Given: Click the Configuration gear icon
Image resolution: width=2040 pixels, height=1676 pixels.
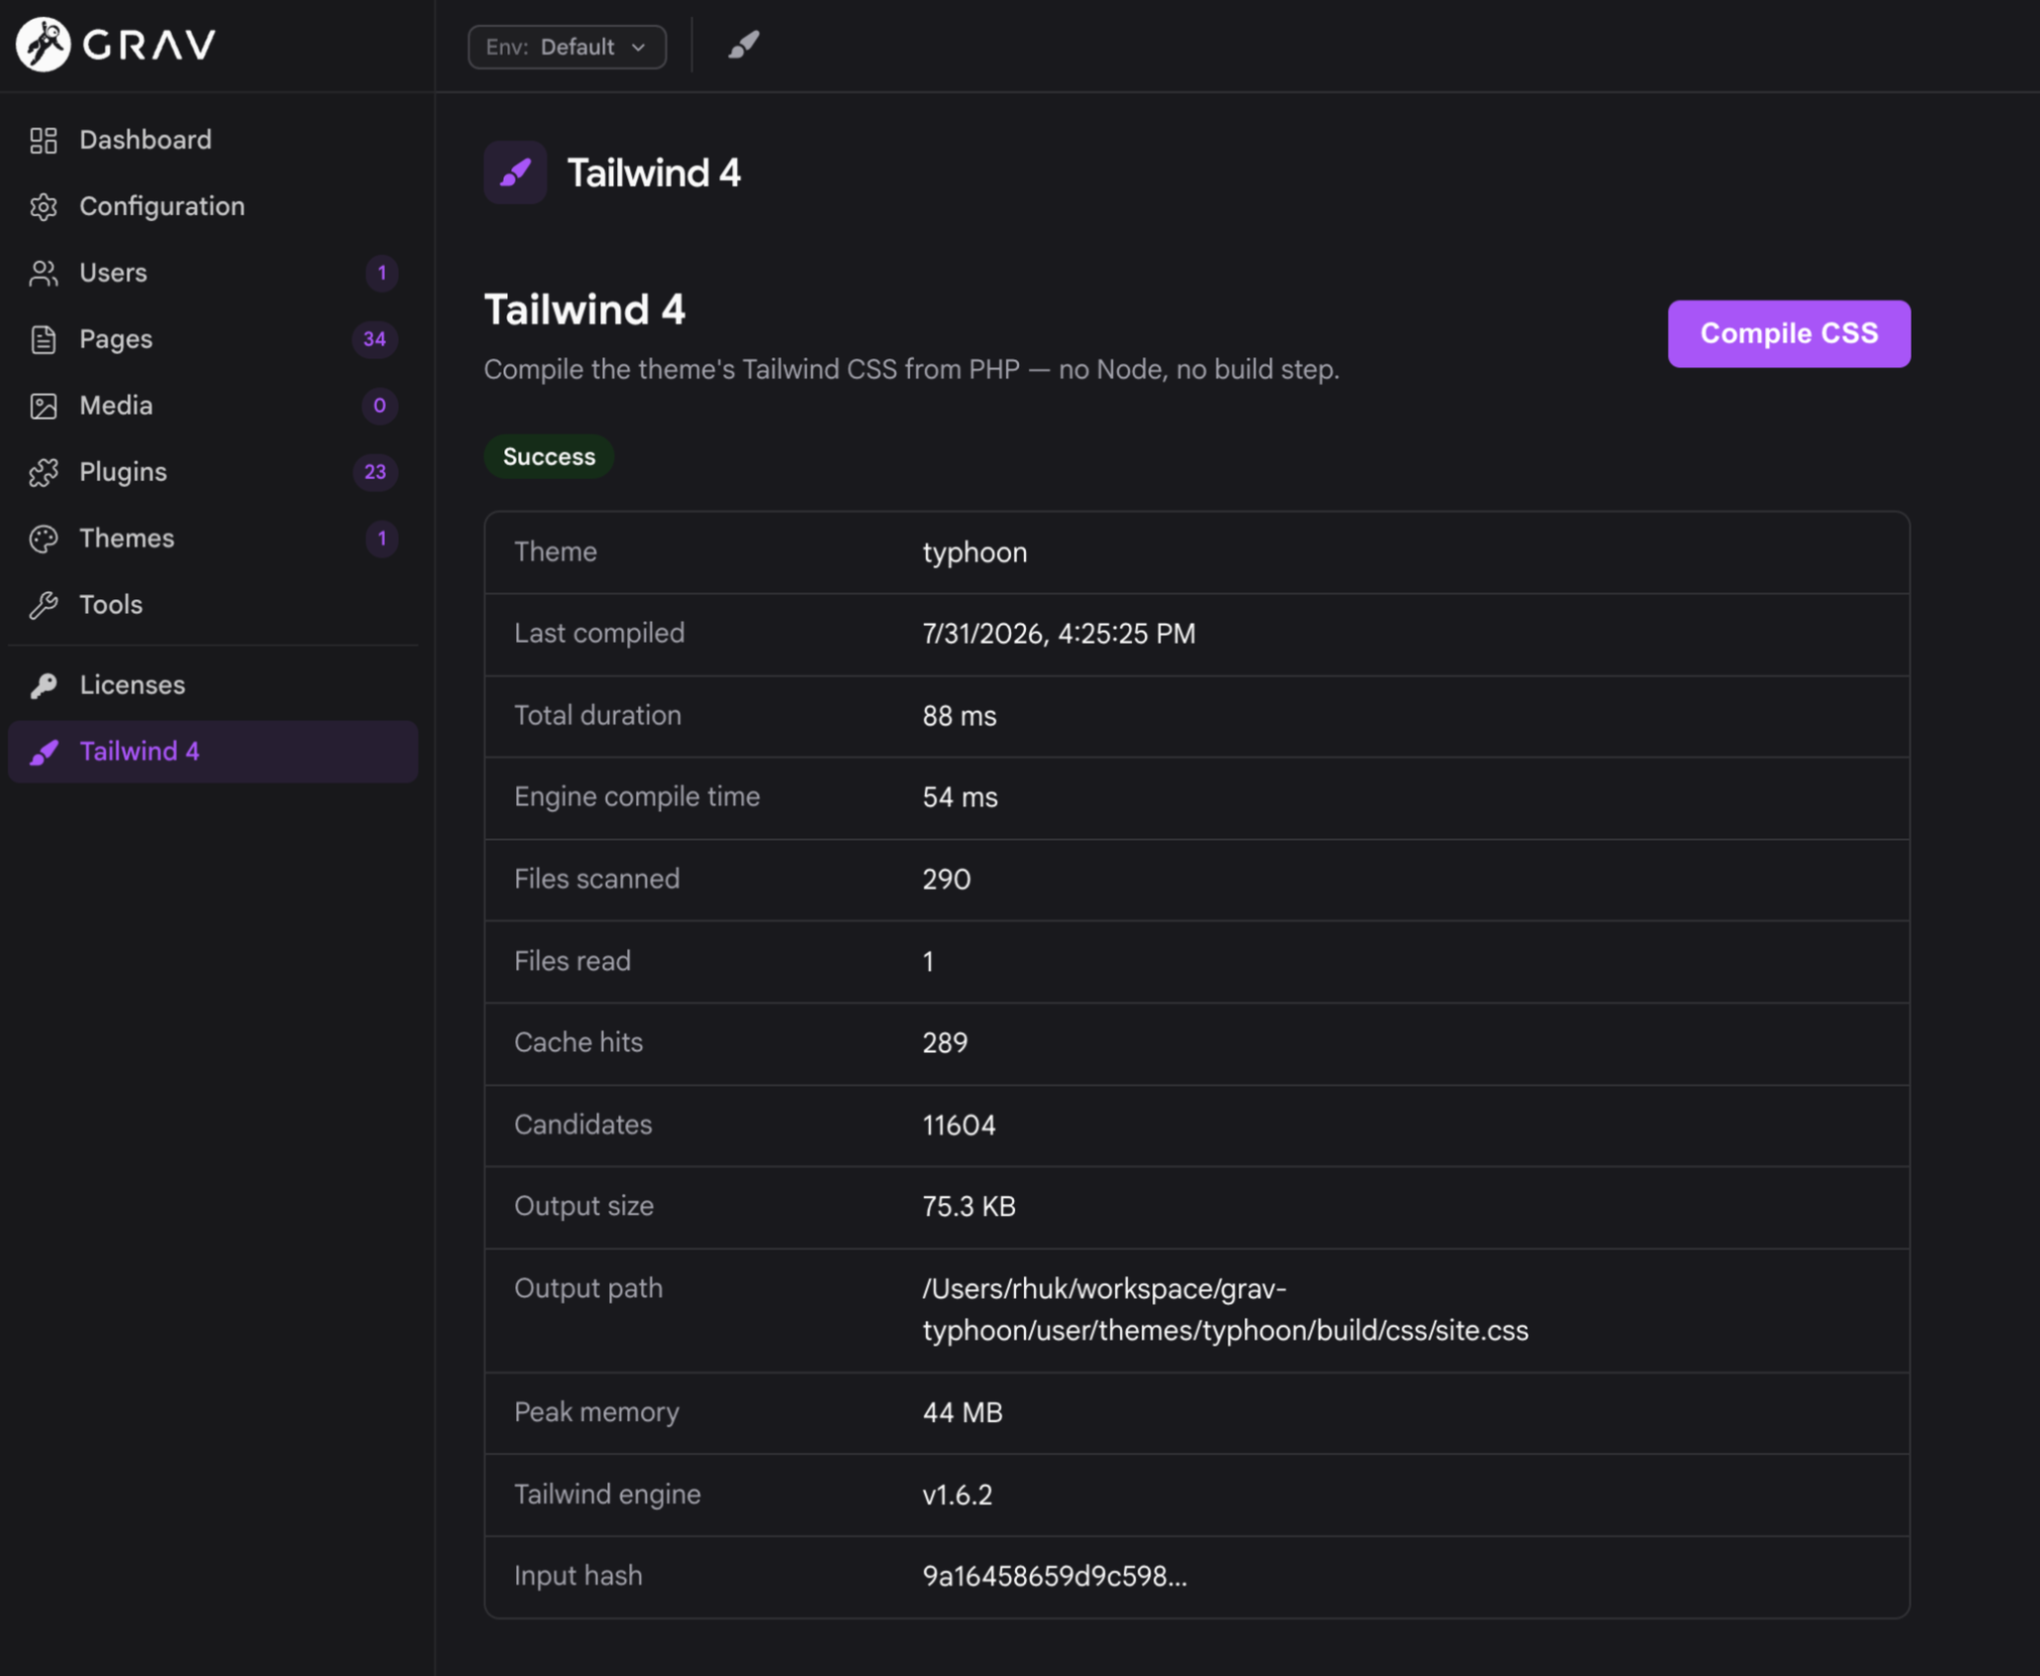Looking at the screenshot, I should [44, 206].
